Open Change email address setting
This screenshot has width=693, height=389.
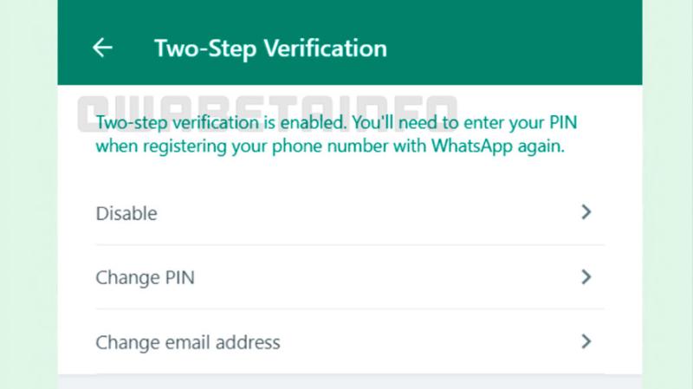pyautogui.click(x=188, y=342)
